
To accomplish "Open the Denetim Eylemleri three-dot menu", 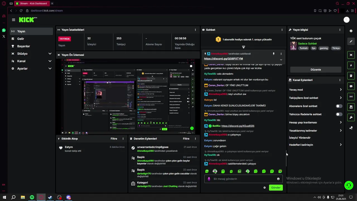I will click(x=195, y=139).
